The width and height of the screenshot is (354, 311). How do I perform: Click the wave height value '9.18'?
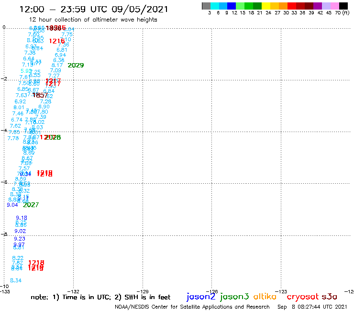(22, 218)
